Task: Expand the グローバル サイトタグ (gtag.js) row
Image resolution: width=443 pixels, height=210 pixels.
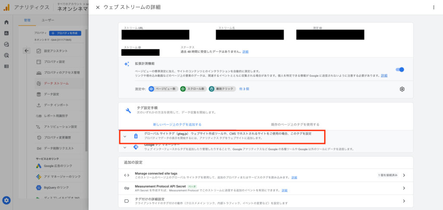Action: click(x=222, y=136)
